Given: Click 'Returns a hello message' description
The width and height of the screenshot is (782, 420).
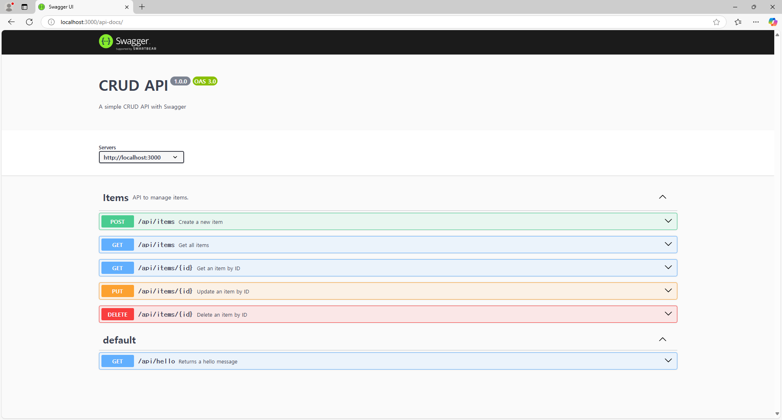Looking at the screenshot, I should point(208,362).
